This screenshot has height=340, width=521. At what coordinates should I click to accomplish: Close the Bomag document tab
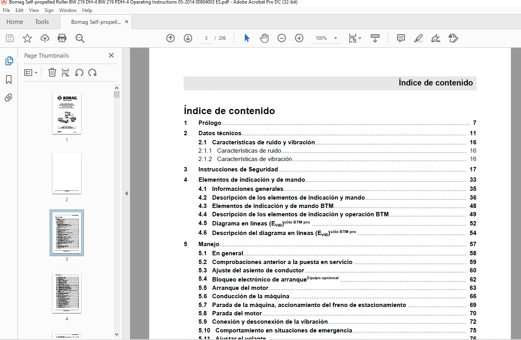[127, 22]
